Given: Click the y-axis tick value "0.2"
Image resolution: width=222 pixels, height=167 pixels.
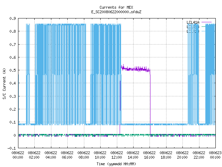Looking at the screenshot, I should tap(12, 109).
